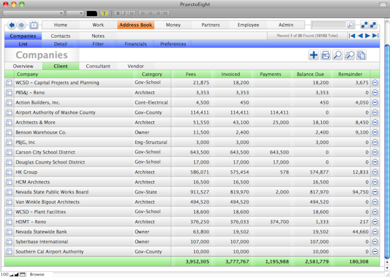Remove Southern Cal Airport Authority minus icon
The width and height of the screenshot is (390, 277).
tap(375, 252)
